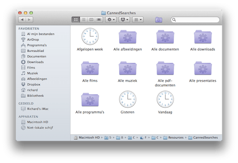
Task: Click Resources in path bar
Action: (x=174, y=138)
